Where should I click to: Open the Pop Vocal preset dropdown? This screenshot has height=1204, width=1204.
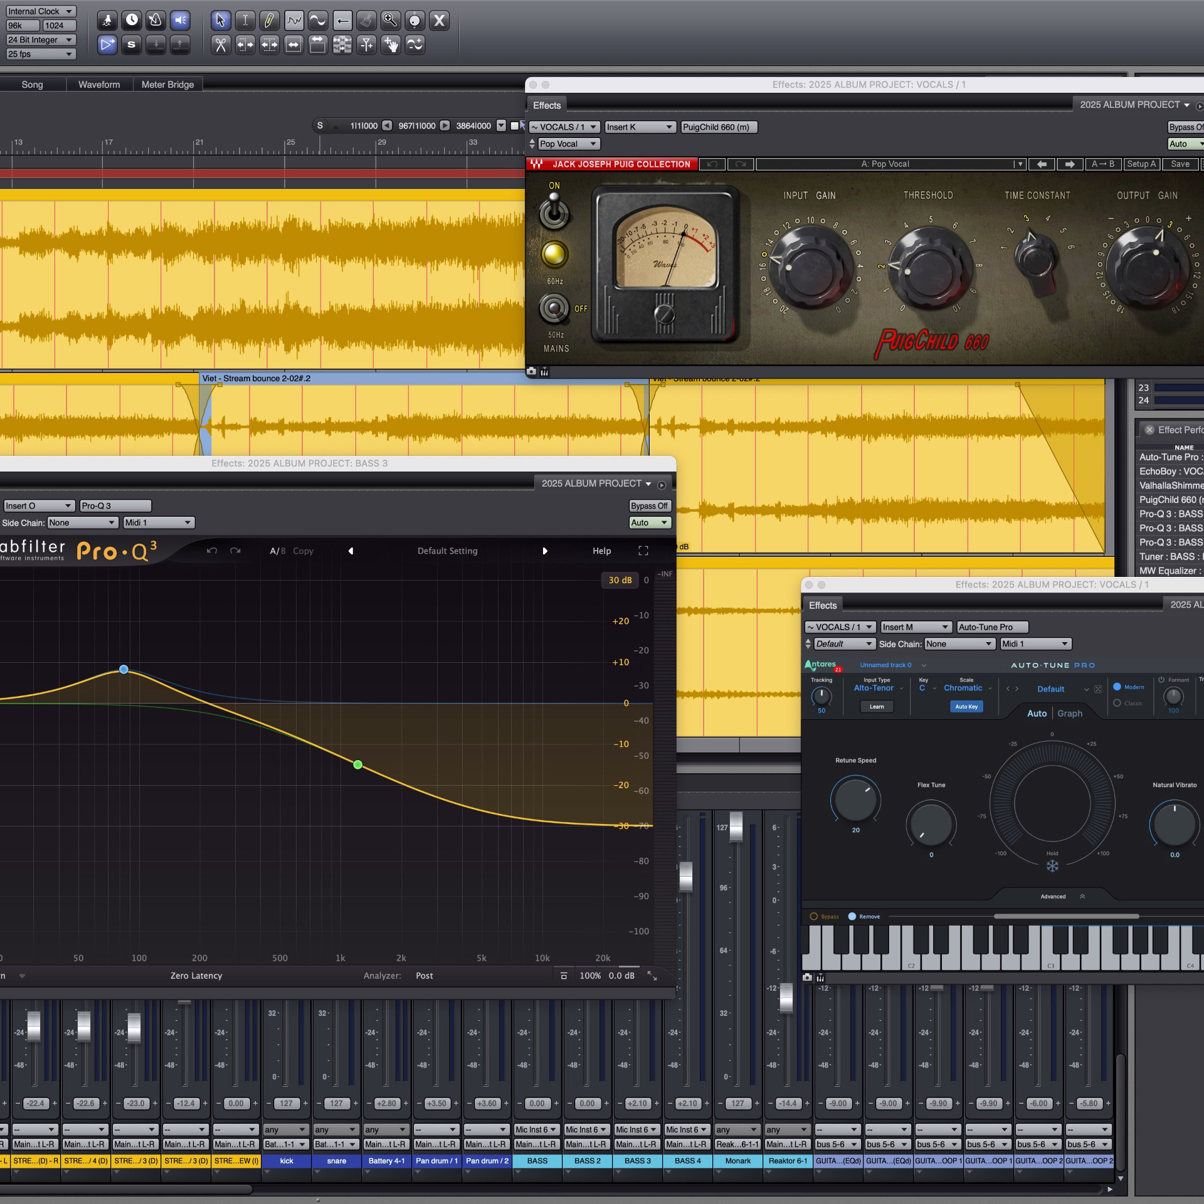tap(569, 144)
